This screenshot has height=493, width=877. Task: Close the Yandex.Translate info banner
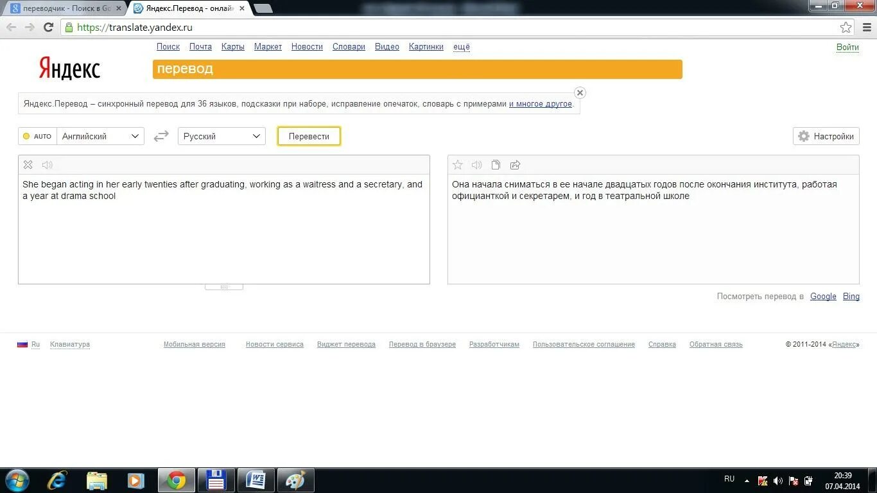point(580,92)
